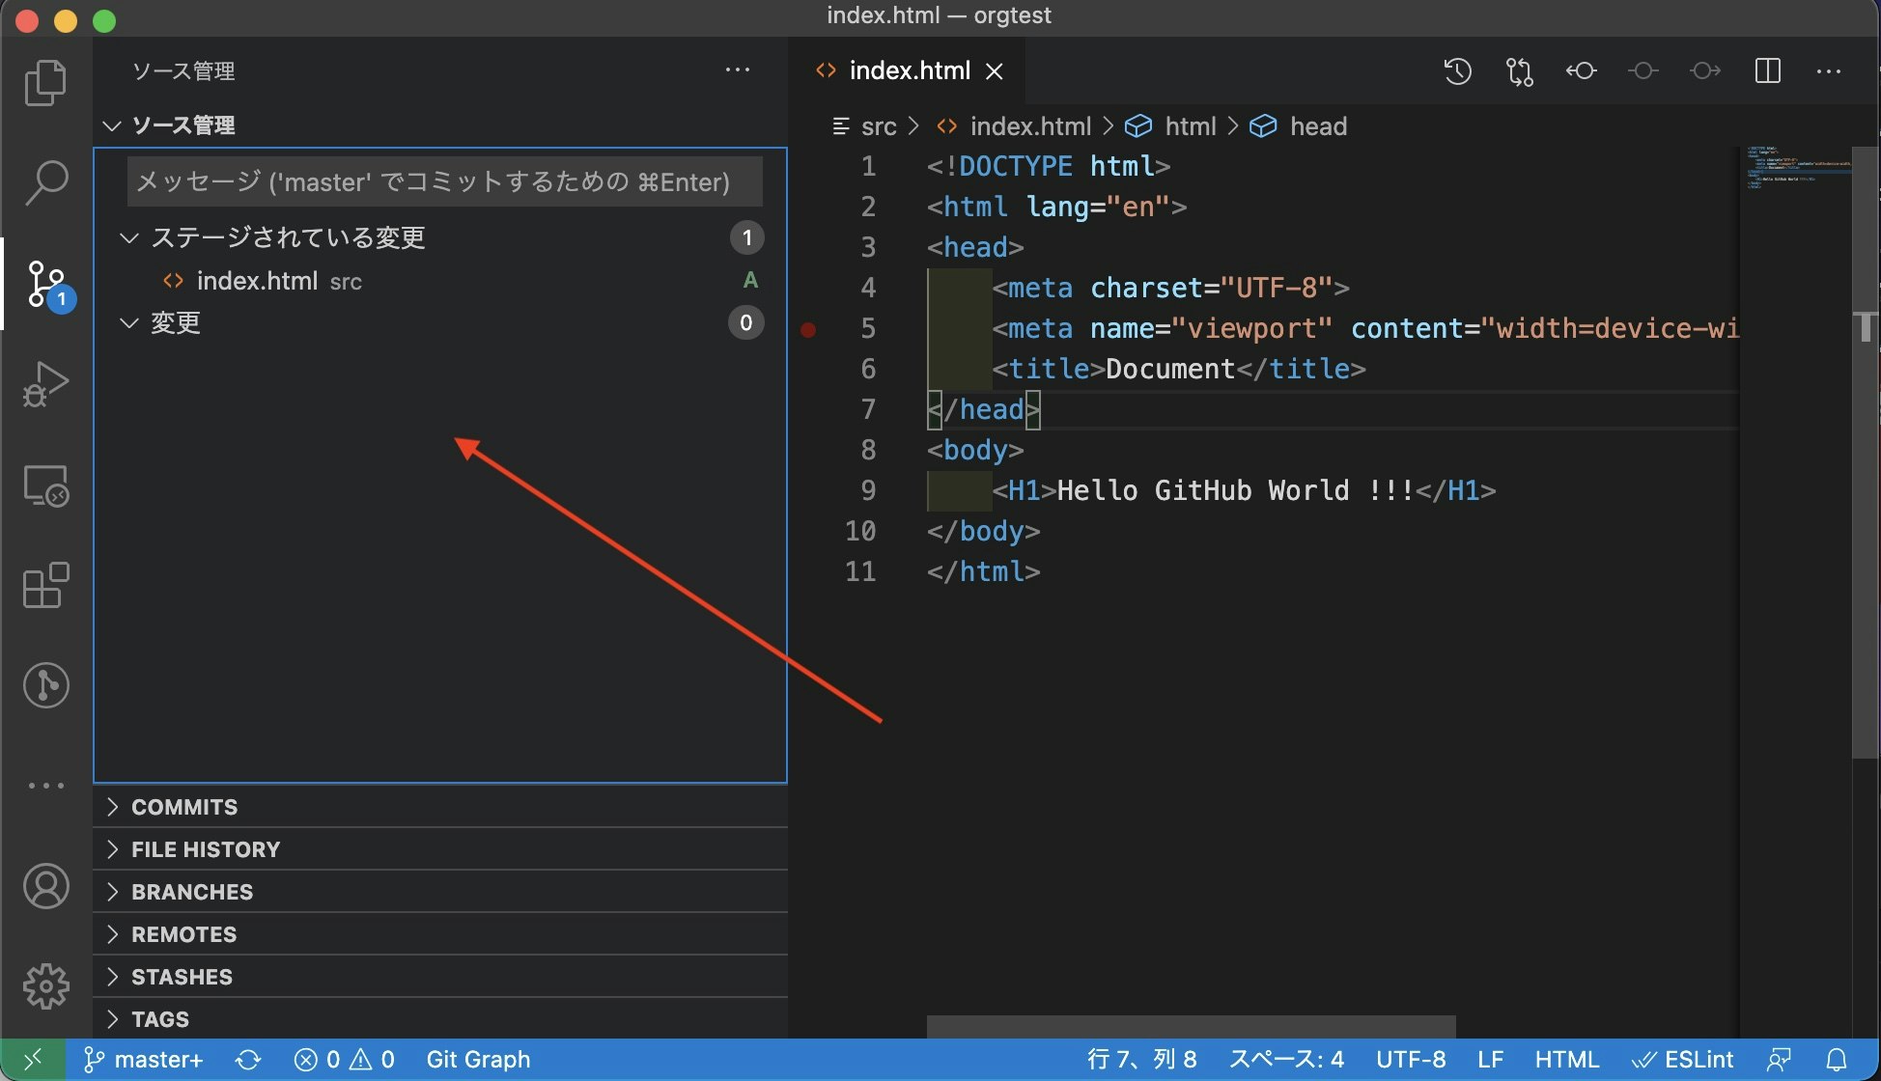The image size is (1881, 1081).
Task: Click the master+ branch in the status bar
Action: [x=145, y=1060]
